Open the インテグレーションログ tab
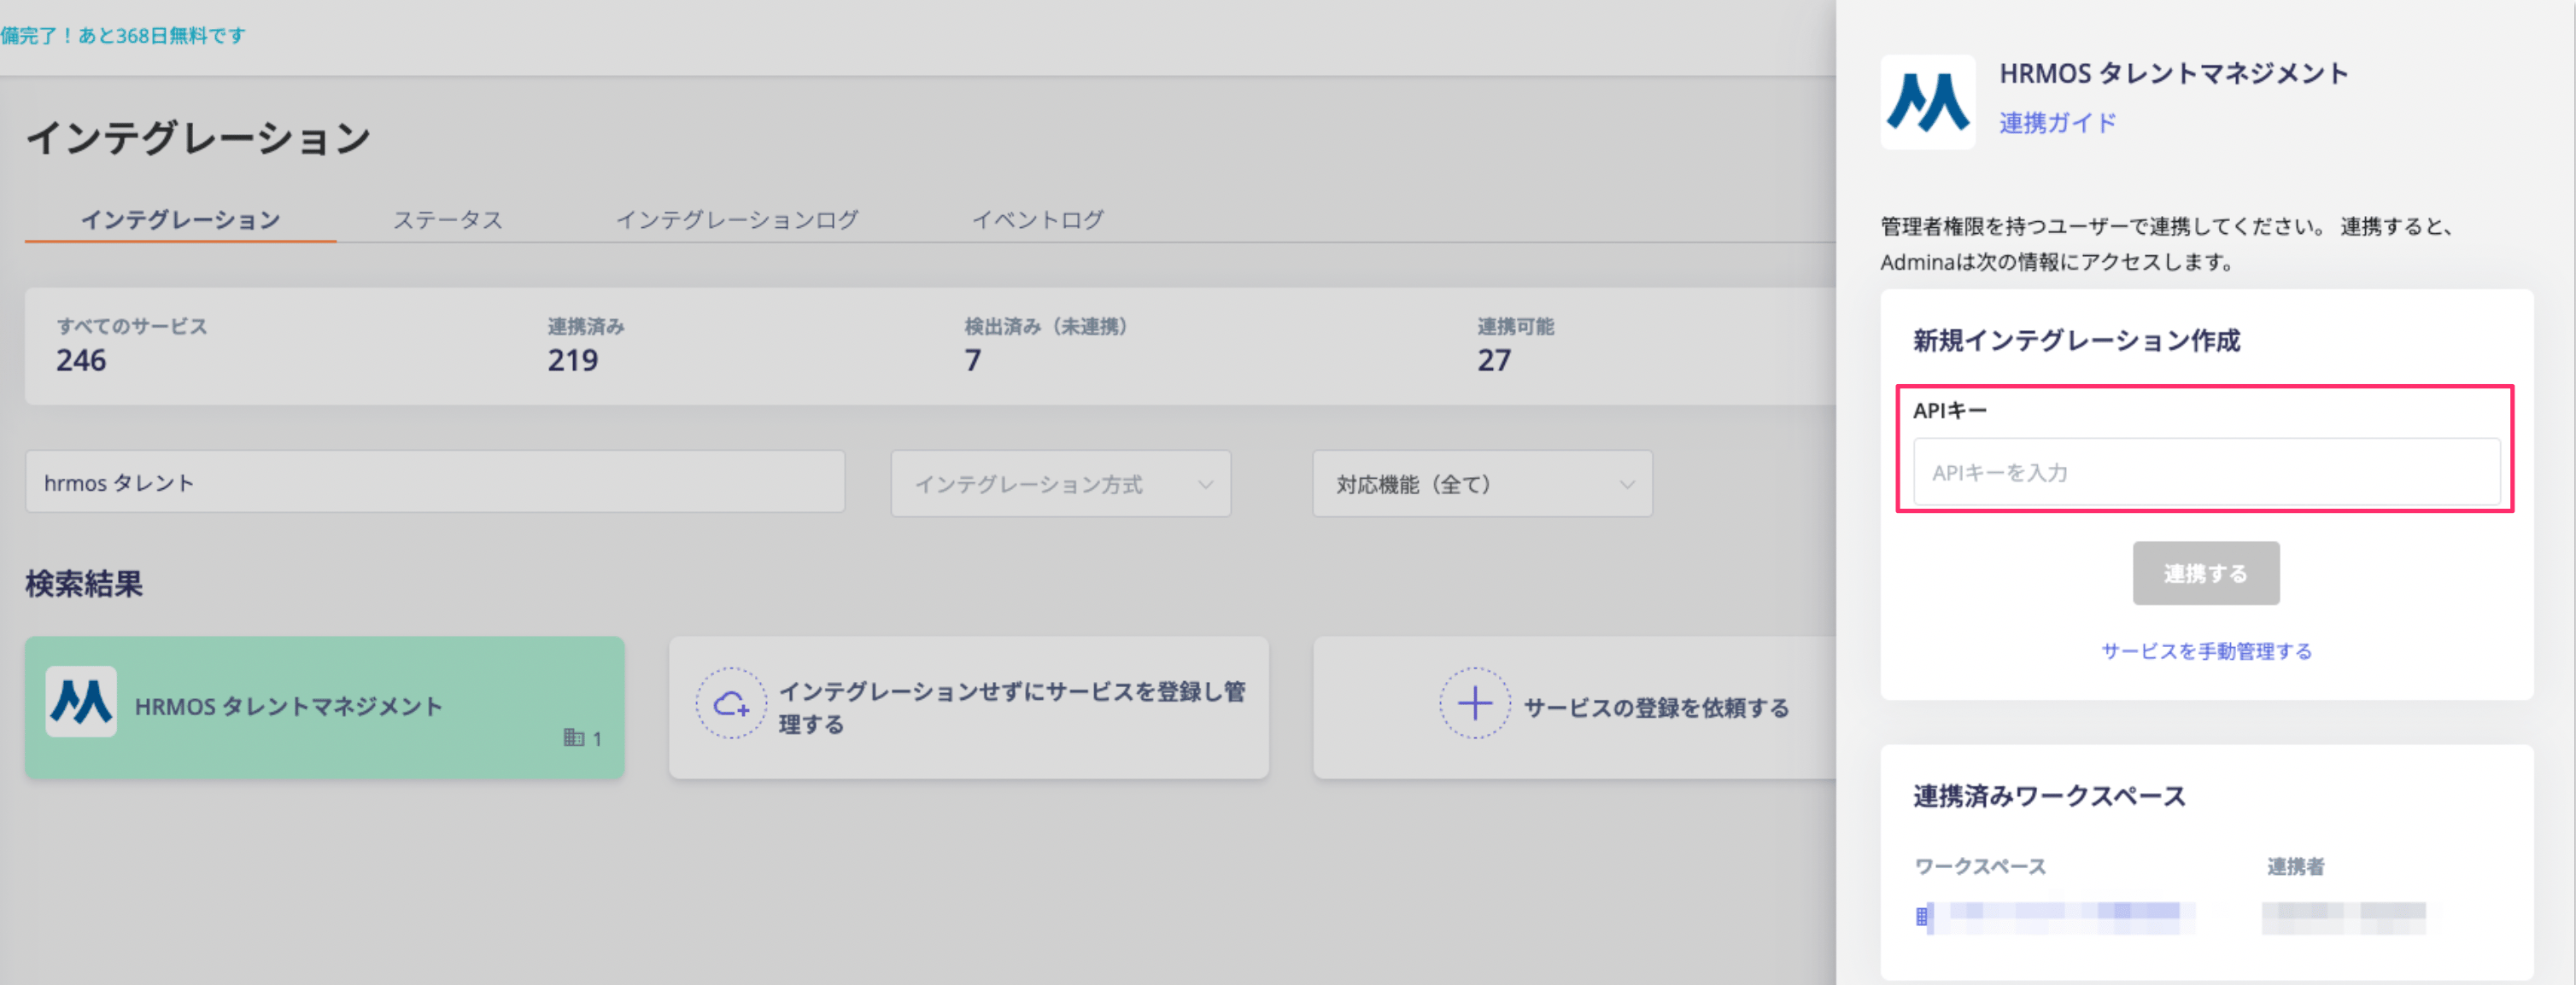 [737, 219]
